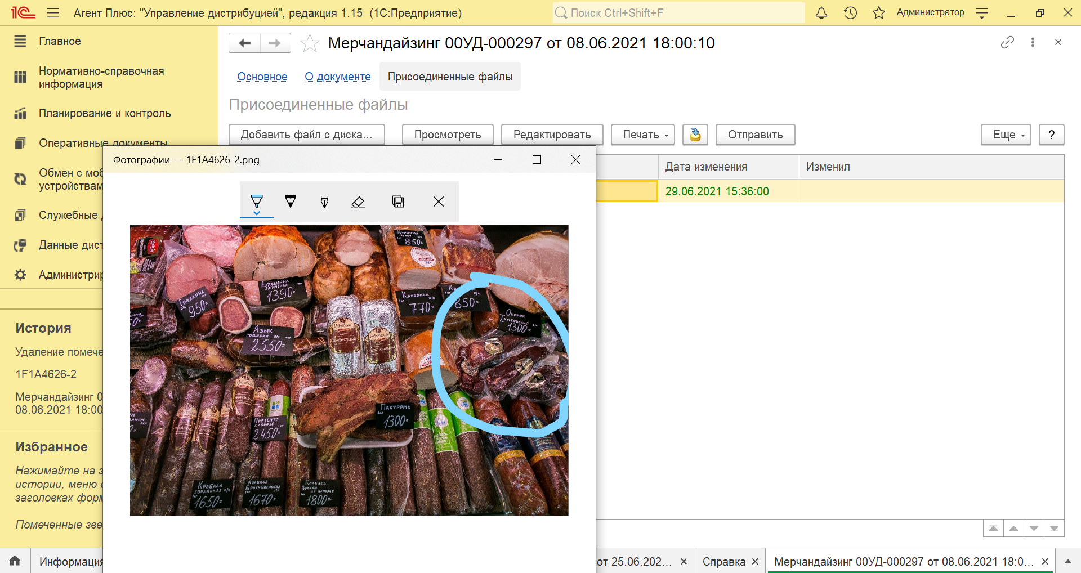This screenshot has width=1081, height=573.
Task: Open Нормативно-справочная информация section
Action: coord(101,78)
